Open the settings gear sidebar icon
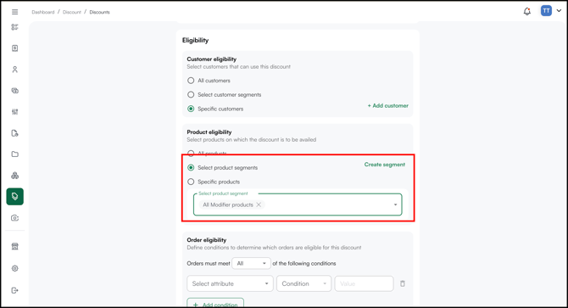This screenshot has height=308, width=568. [x=15, y=268]
